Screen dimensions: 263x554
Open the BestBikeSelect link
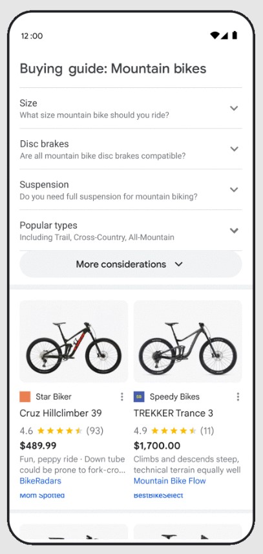point(158,495)
